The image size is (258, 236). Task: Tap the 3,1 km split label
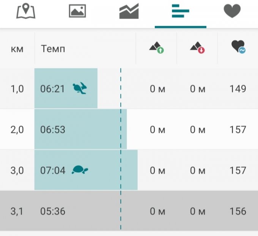[x=17, y=211]
